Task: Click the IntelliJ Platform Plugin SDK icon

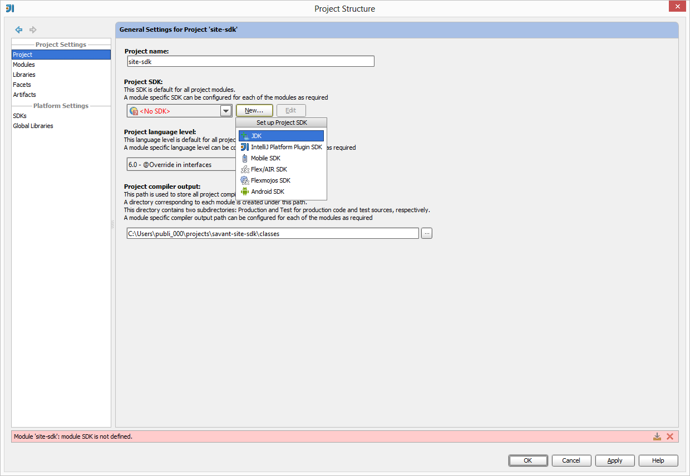Action: pyautogui.click(x=245, y=147)
